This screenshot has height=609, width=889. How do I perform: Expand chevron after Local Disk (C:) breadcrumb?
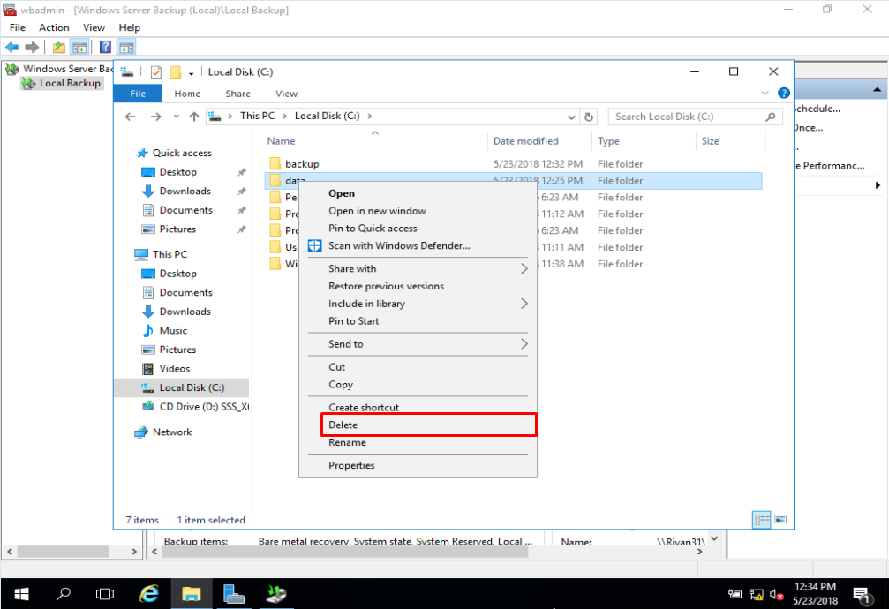click(370, 117)
